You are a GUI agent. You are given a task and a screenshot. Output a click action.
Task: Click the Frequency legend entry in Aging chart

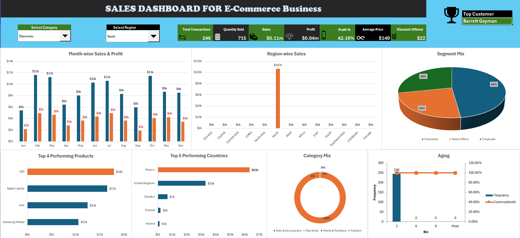tap(497, 195)
